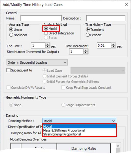The width and height of the screenshot is (131, 162).
Task: Choose Direct Integration analysis method
Action: click(59, 33)
